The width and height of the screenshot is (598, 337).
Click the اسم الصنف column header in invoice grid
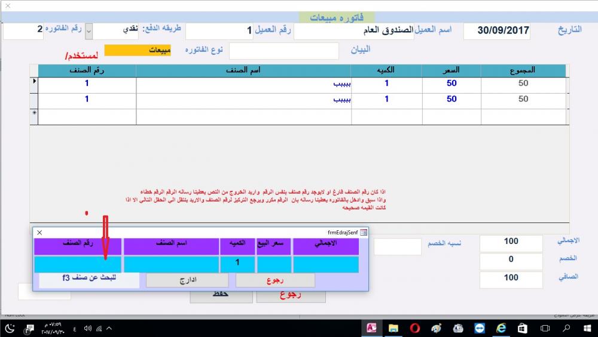[x=243, y=71]
